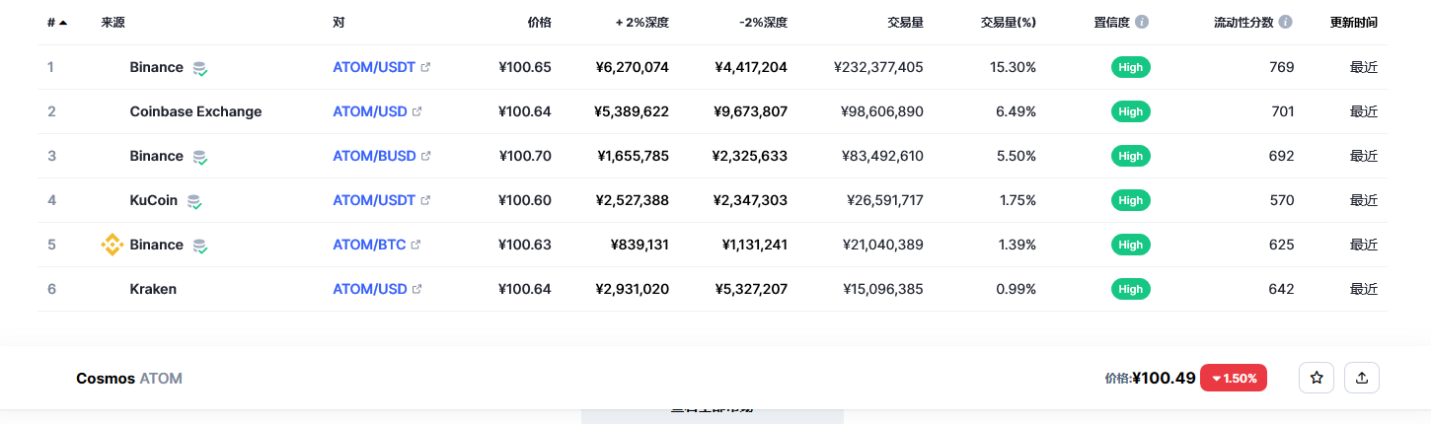Click the ¥9,673,807 depth value
The width and height of the screenshot is (1431, 424).
click(x=751, y=111)
